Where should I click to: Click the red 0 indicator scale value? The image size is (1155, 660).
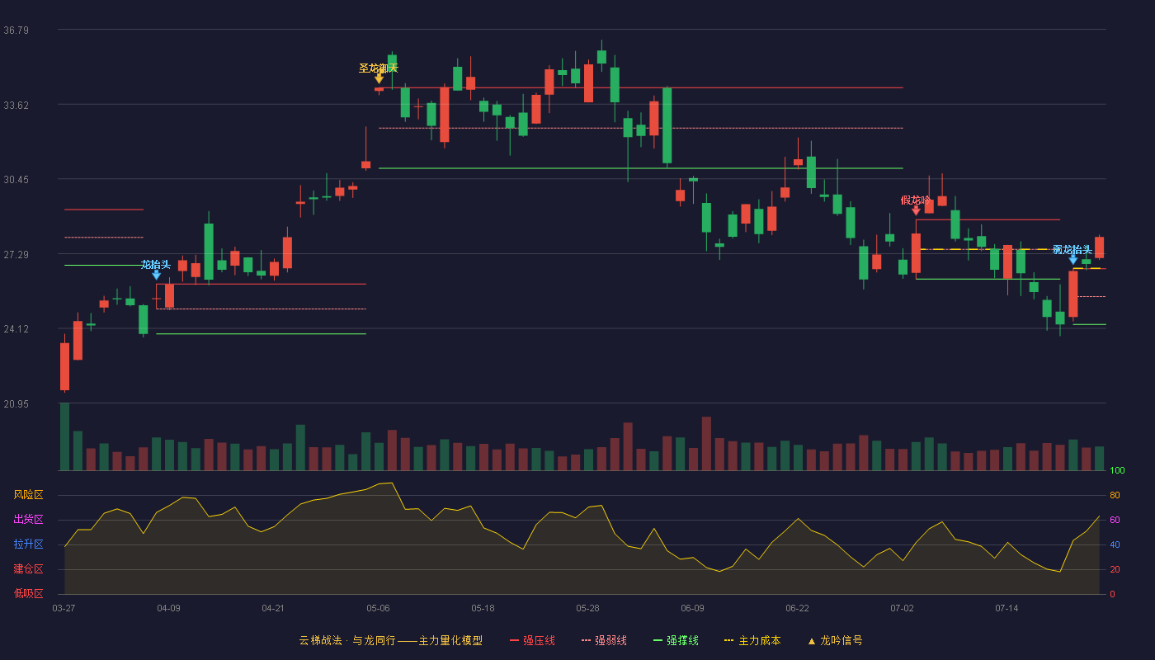click(x=1112, y=594)
